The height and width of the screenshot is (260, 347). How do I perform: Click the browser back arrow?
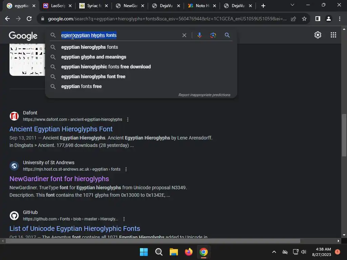pos(7,19)
